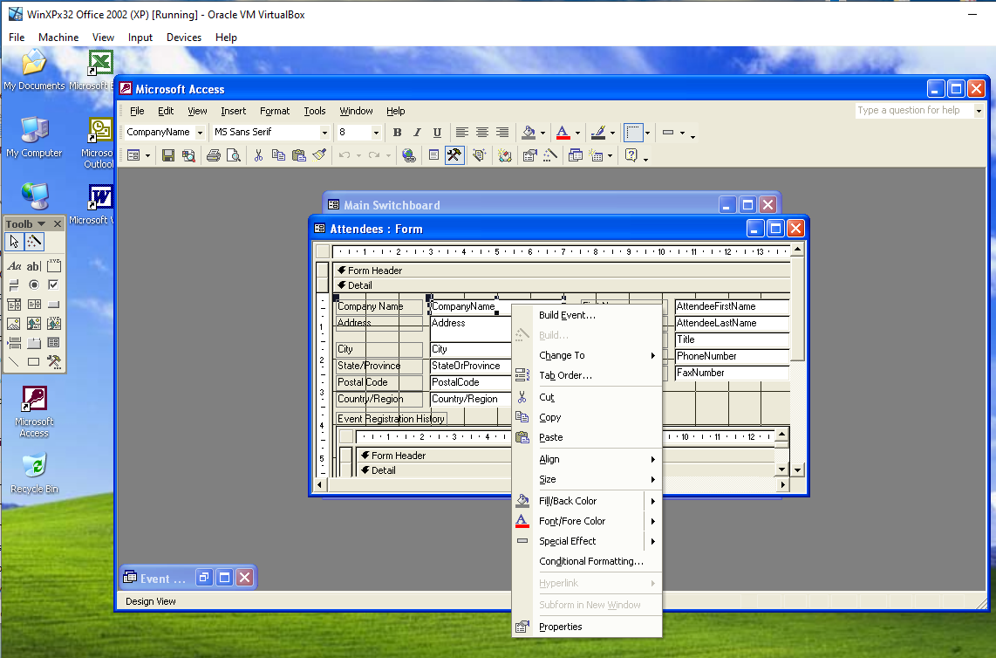This screenshot has width=996, height=658.
Task: Expand the Fill/Back Color toolbar dropdown arrow
Action: tap(542, 133)
